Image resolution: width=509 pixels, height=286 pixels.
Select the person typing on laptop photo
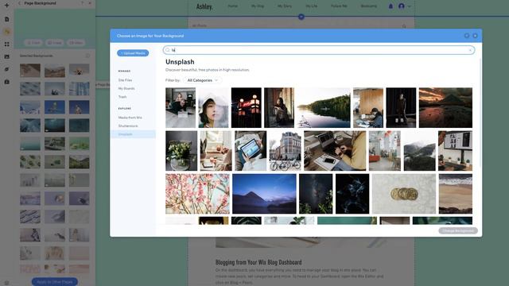tap(335, 151)
